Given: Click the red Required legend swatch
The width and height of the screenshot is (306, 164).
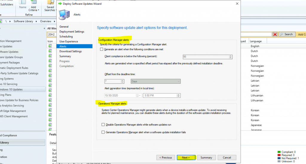Looking at the screenshot, I should (x=279, y=155).
